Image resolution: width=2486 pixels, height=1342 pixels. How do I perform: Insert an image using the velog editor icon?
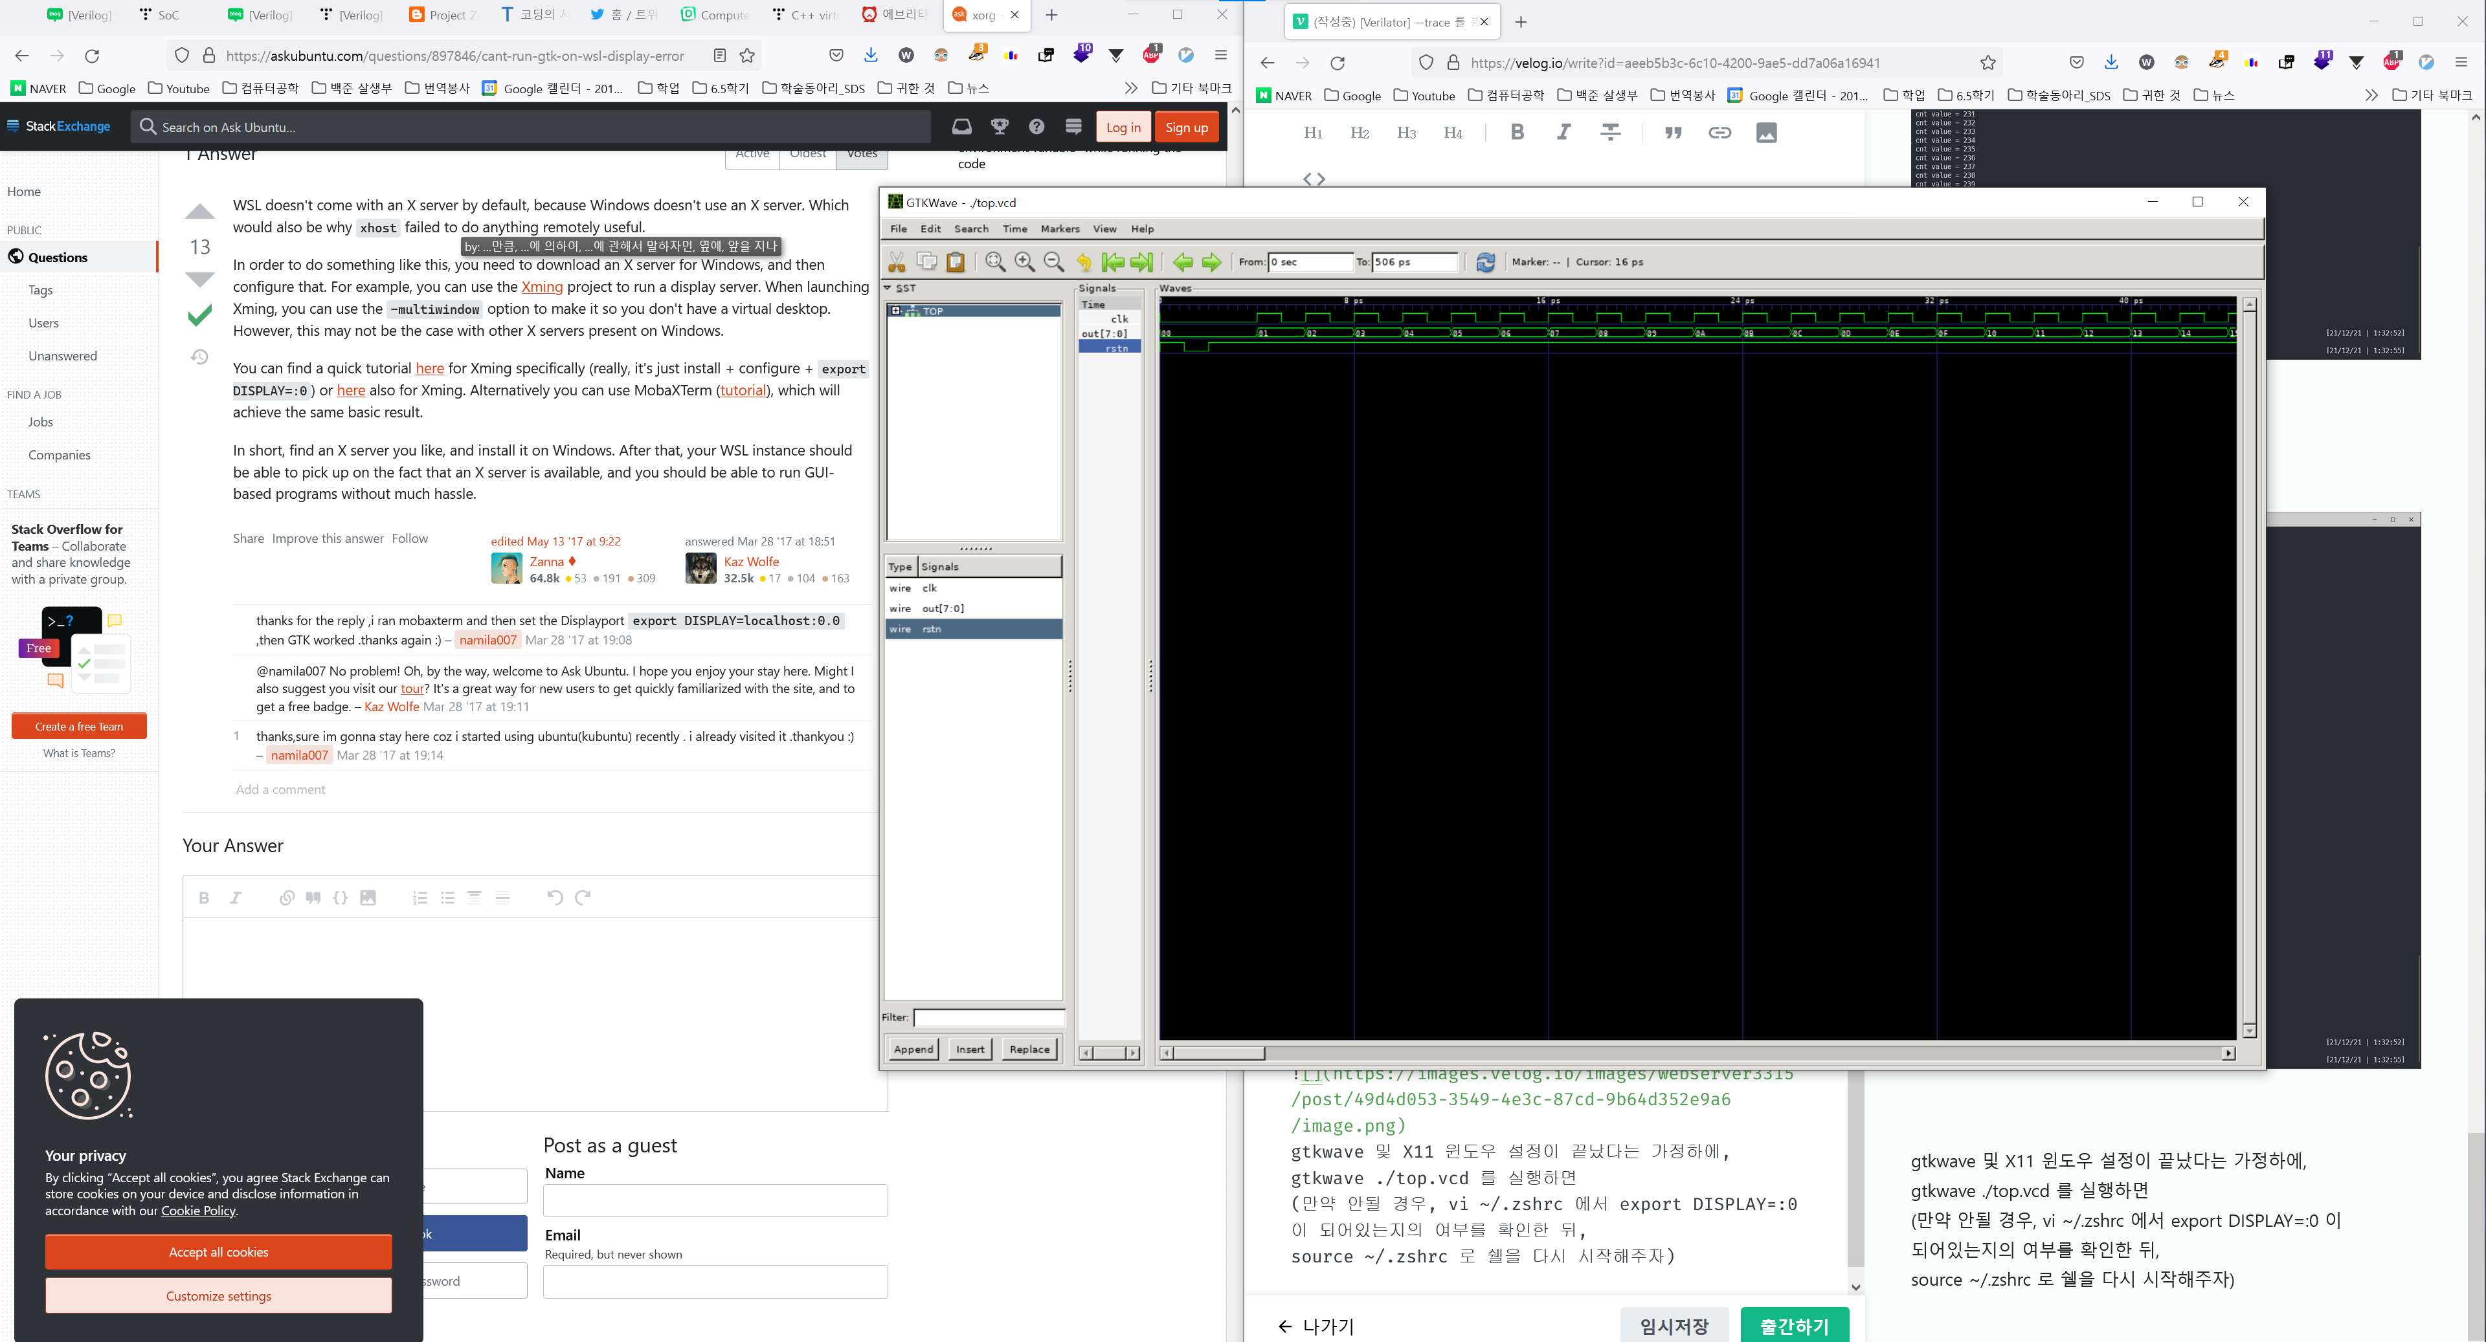(1766, 132)
